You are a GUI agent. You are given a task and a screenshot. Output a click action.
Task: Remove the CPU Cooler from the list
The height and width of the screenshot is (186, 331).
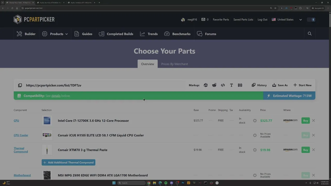pyautogui.click(x=313, y=135)
